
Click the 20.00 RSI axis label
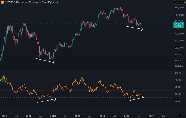click(x=178, y=101)
